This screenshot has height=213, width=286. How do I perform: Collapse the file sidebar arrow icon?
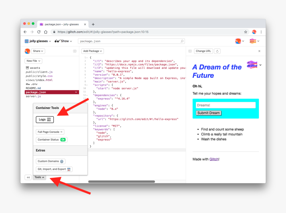pyautogui.click(x=75, y=51)
